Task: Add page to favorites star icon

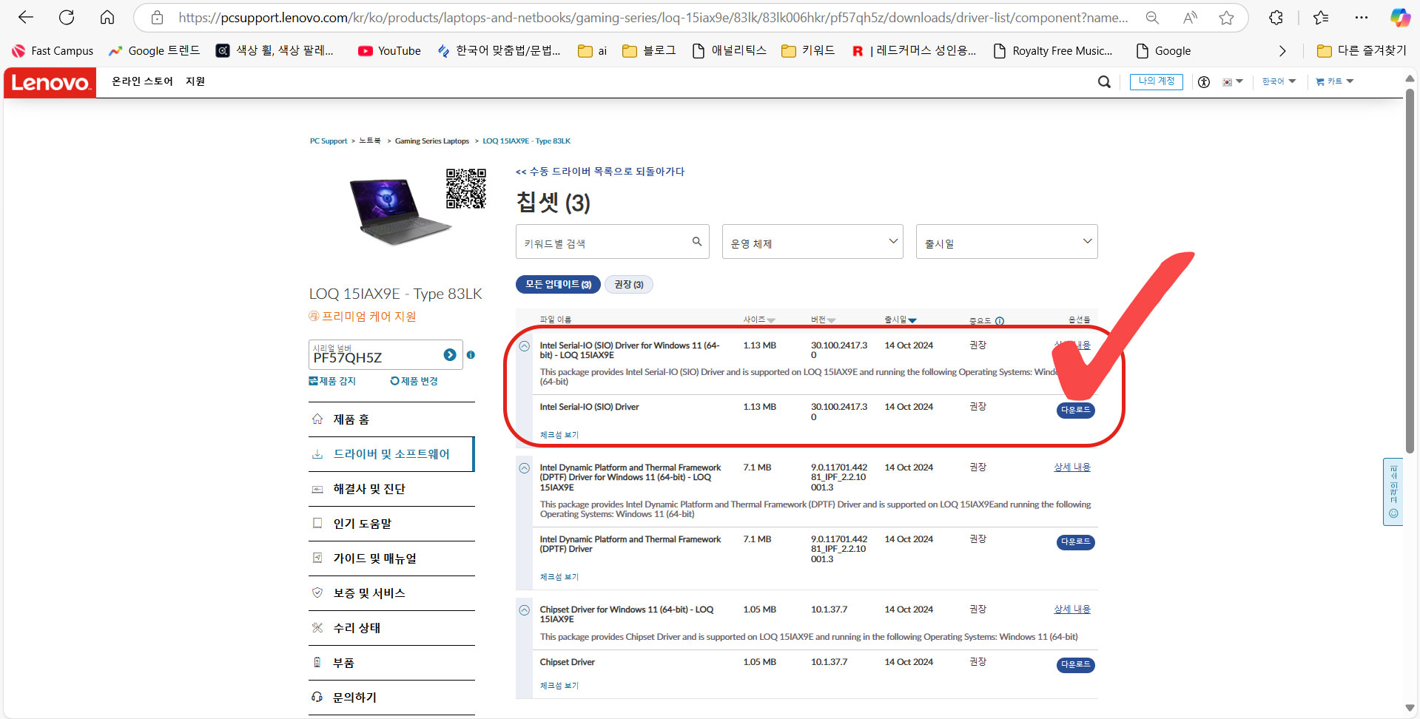Action: [1226, 18]
